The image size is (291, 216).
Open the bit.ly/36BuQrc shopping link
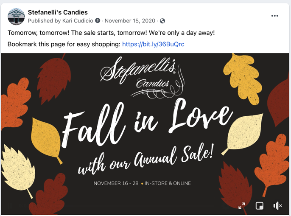(153, 44)
